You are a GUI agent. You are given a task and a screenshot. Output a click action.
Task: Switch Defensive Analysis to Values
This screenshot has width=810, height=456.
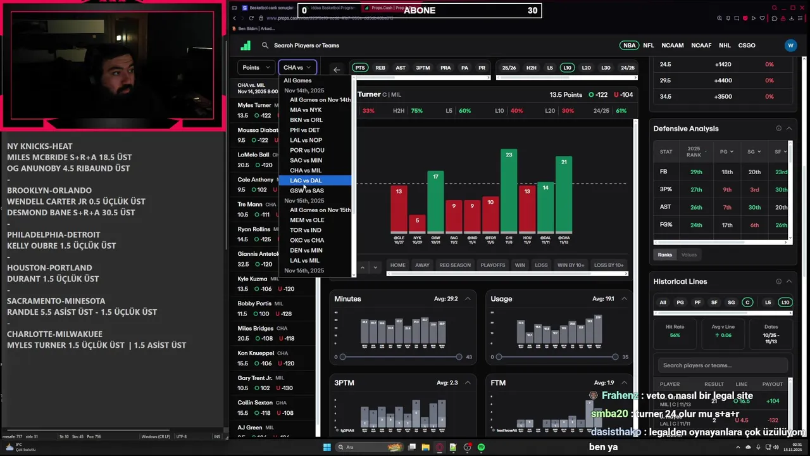click(689, 255)
